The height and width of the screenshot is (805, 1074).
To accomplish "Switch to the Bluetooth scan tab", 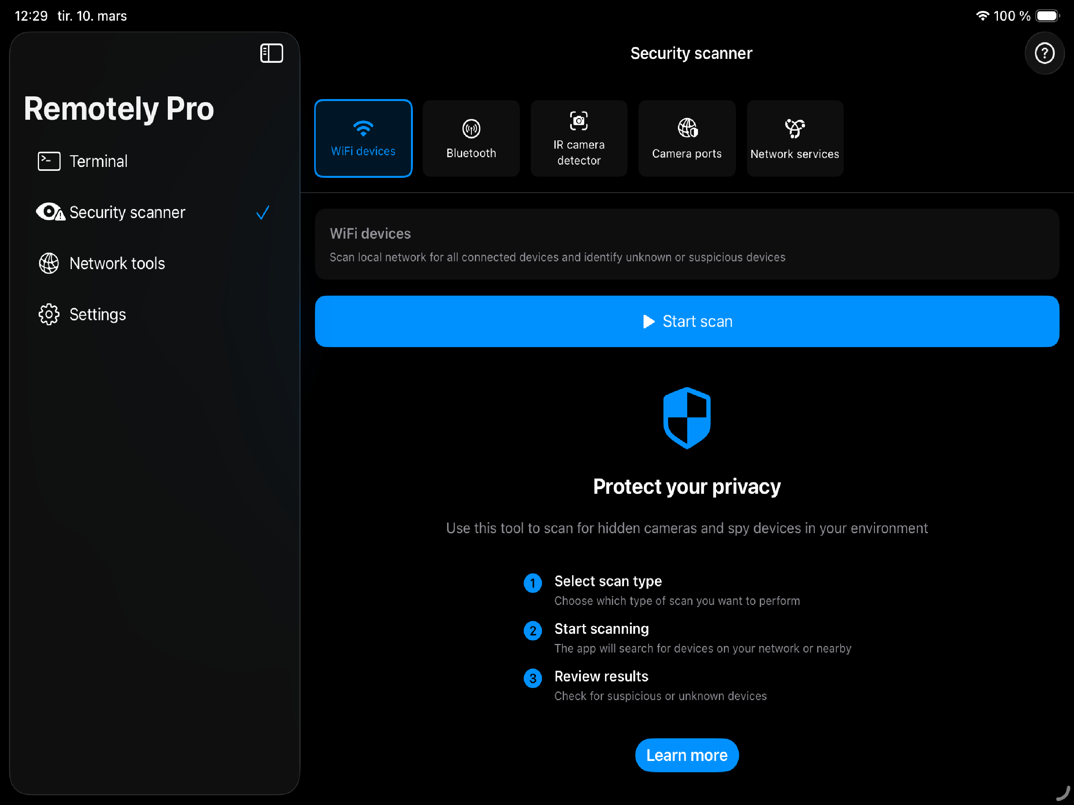I will tap(471, 138).
